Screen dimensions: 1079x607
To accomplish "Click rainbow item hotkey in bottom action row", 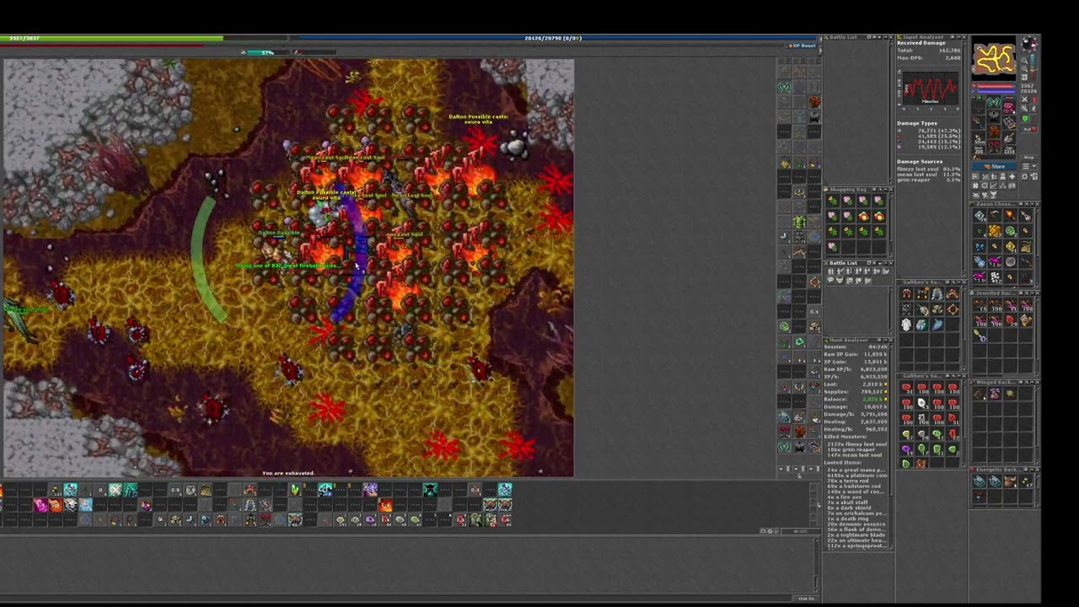I will pos(115,520).
